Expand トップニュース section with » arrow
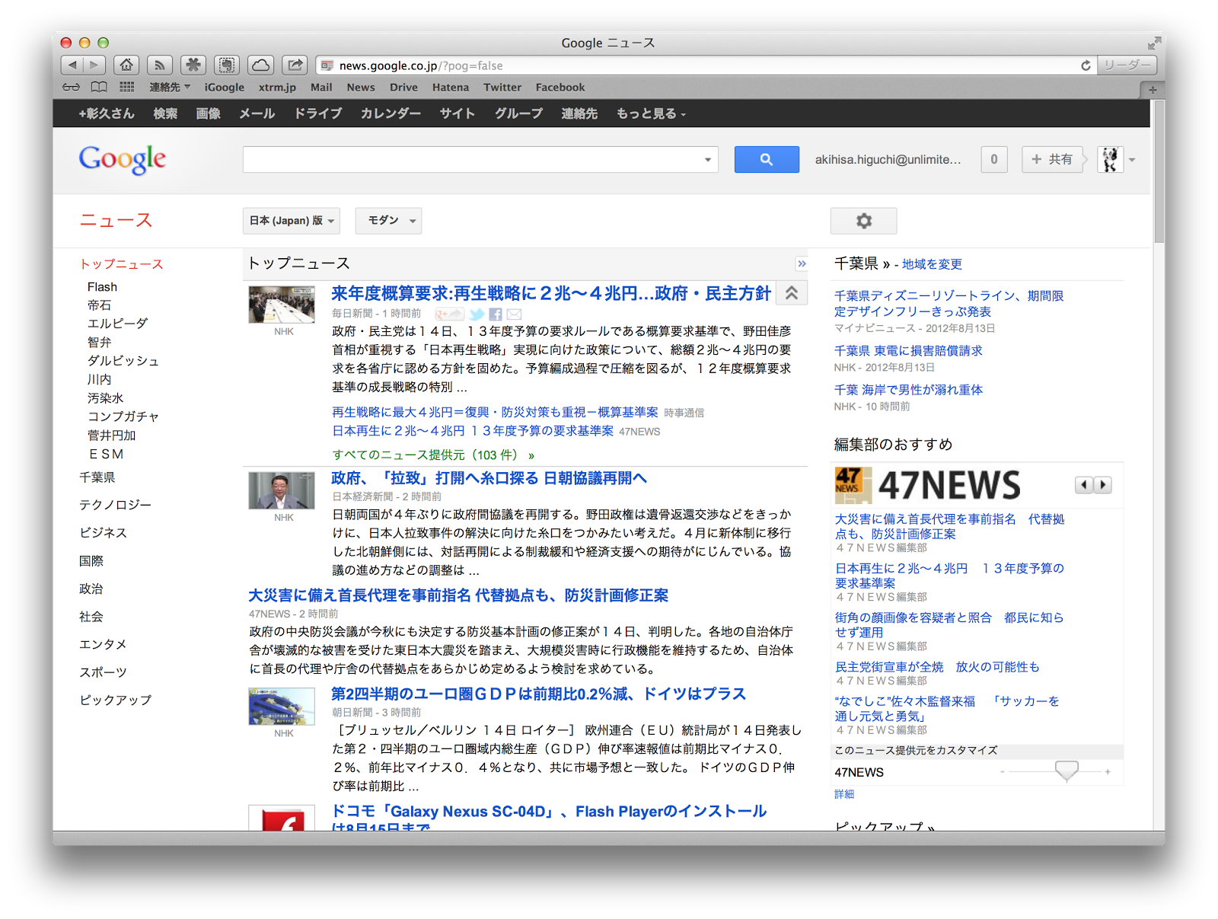This screenshot has height=919, width=1218. [x=802, y=263]
